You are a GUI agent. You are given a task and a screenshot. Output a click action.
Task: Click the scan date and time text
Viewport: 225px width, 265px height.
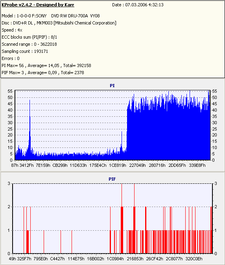[138, 5]
